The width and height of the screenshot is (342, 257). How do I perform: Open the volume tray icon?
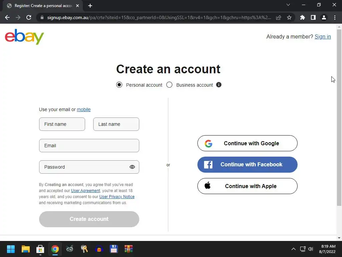point(311,249)
